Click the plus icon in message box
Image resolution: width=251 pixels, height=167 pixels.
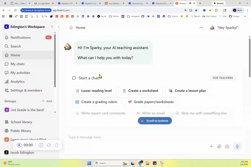[x=211, y=146]
